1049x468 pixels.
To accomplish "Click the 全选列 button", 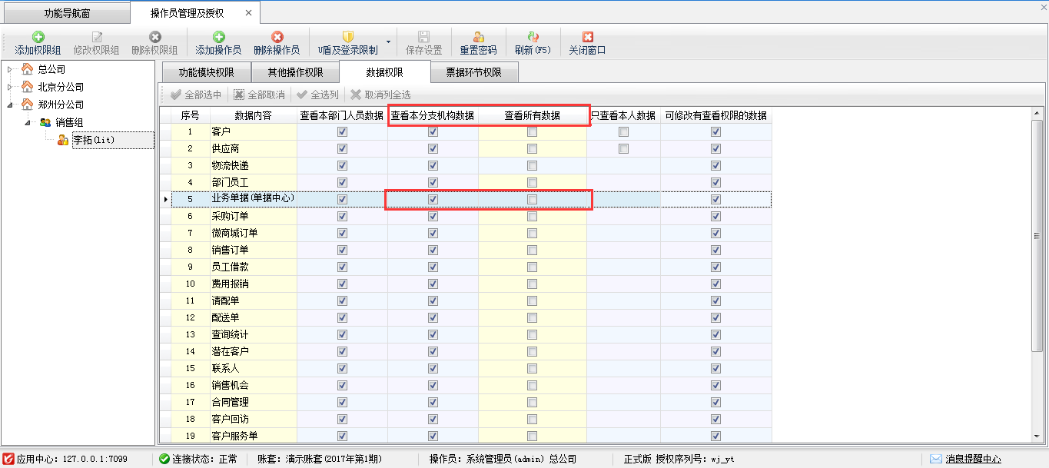I will pos(317,95).
